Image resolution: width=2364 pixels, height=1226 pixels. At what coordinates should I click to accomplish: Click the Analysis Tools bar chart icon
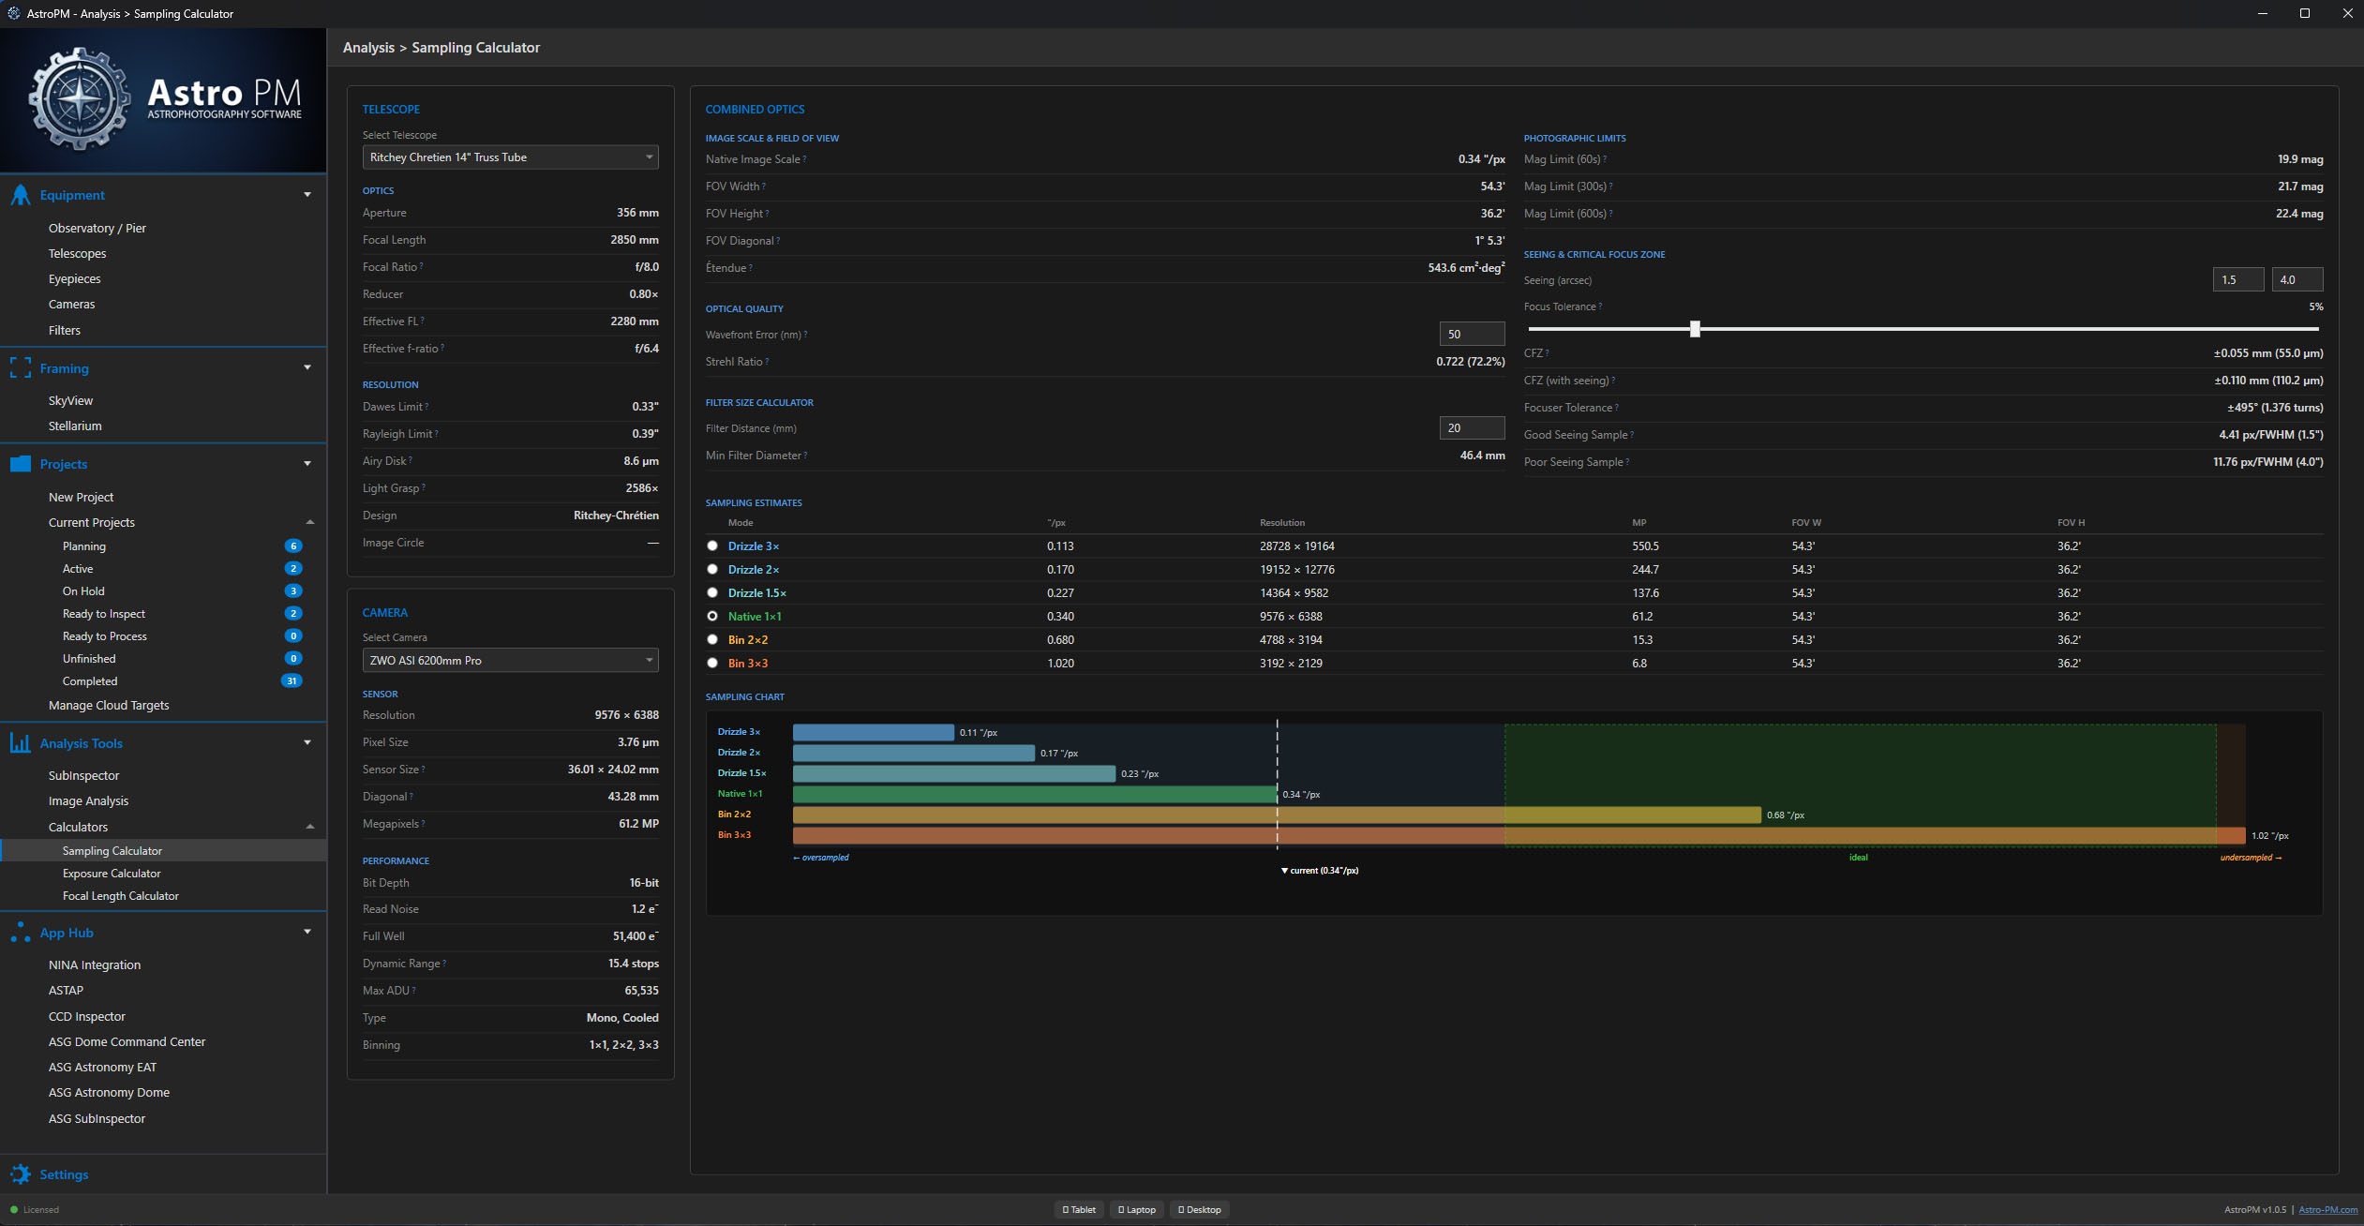tap(21, 743)
